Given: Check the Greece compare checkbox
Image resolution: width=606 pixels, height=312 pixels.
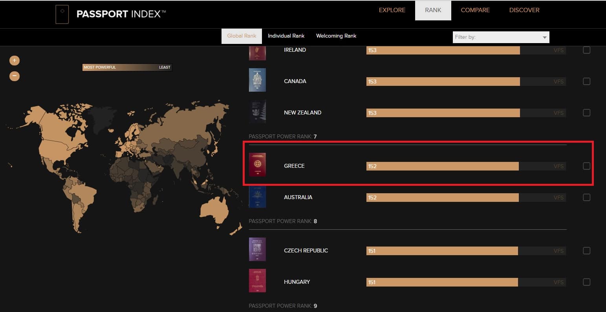Looking at the screenshot, I should [586, 166].
